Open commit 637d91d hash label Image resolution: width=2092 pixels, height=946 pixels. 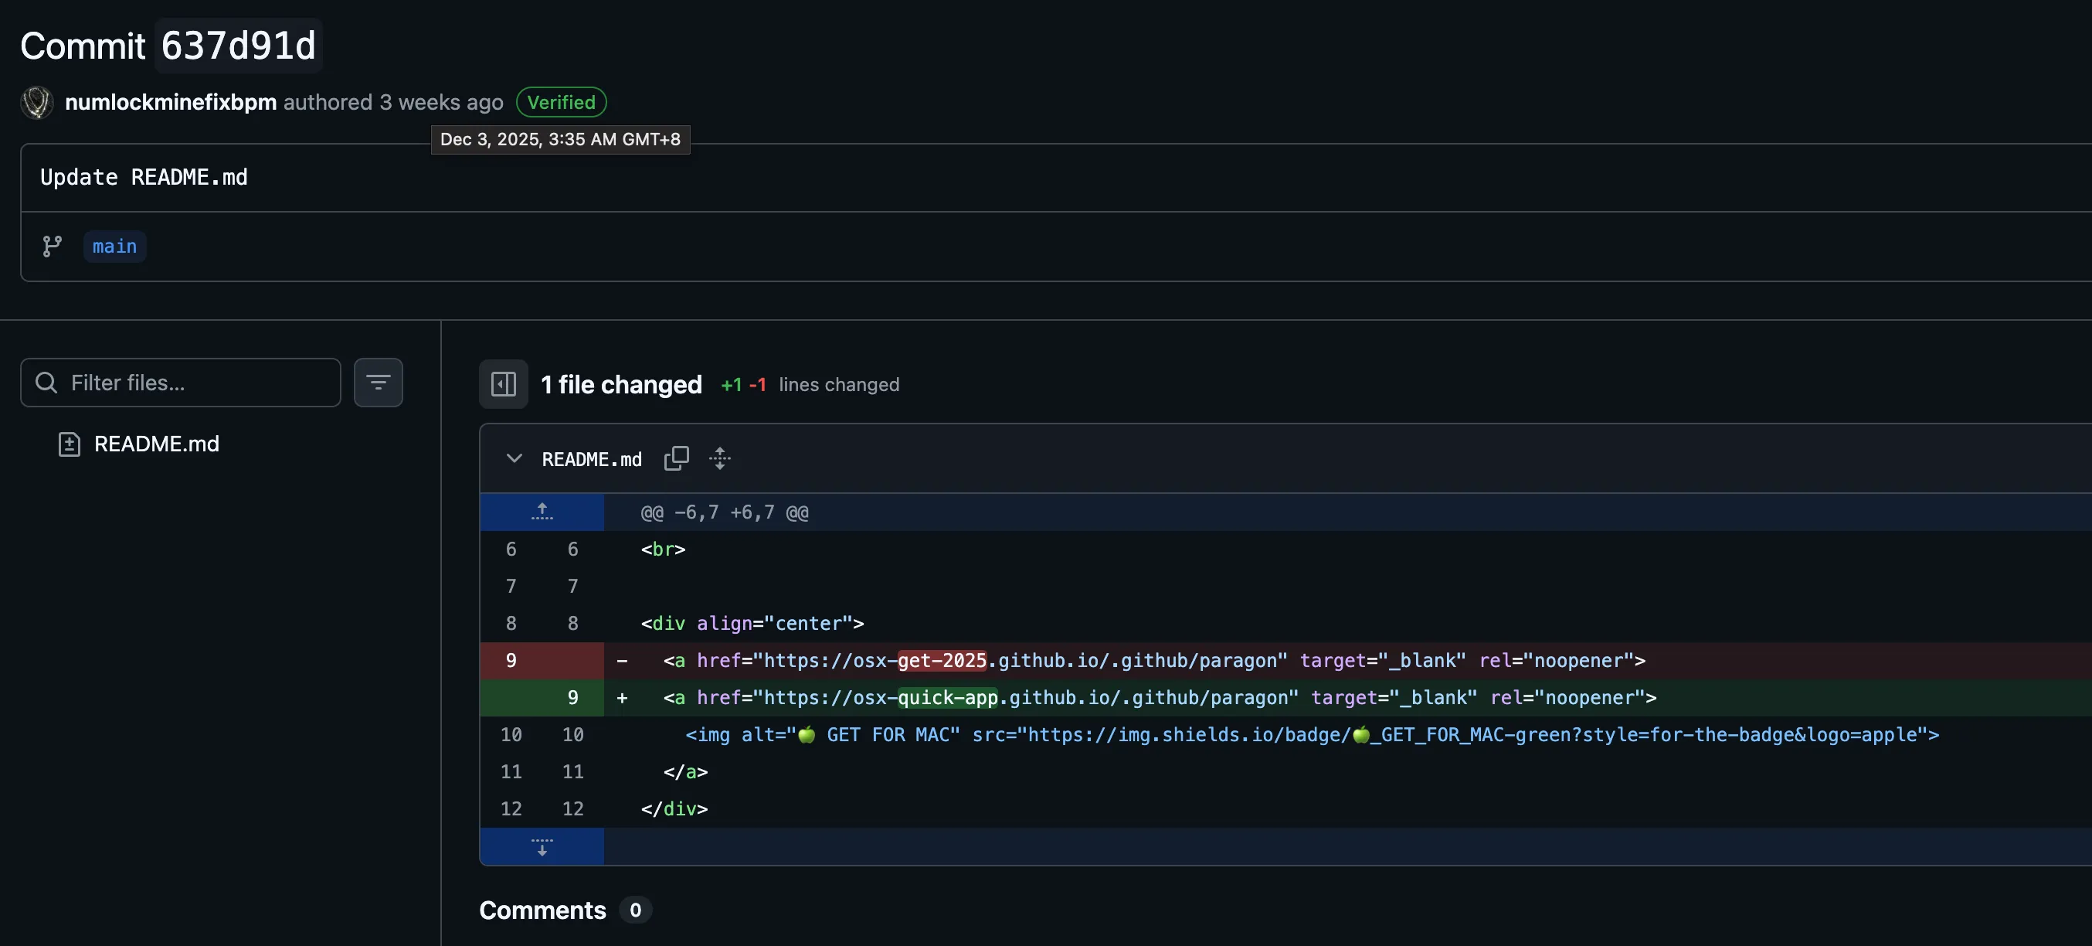(x=237, y=46)
